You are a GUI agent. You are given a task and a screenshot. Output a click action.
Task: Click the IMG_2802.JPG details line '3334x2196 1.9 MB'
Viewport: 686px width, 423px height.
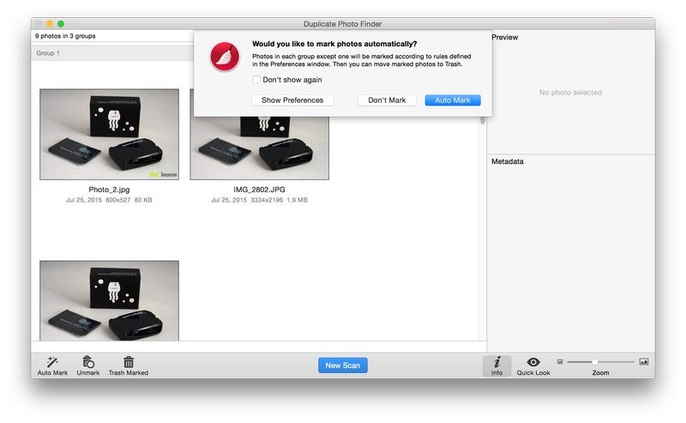(280, 200)
